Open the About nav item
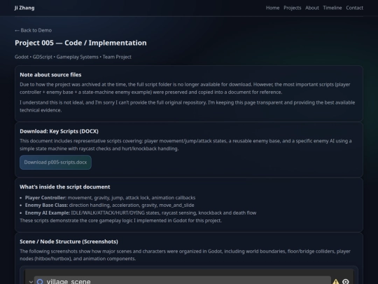378x284 pixels. coord(312,8)
